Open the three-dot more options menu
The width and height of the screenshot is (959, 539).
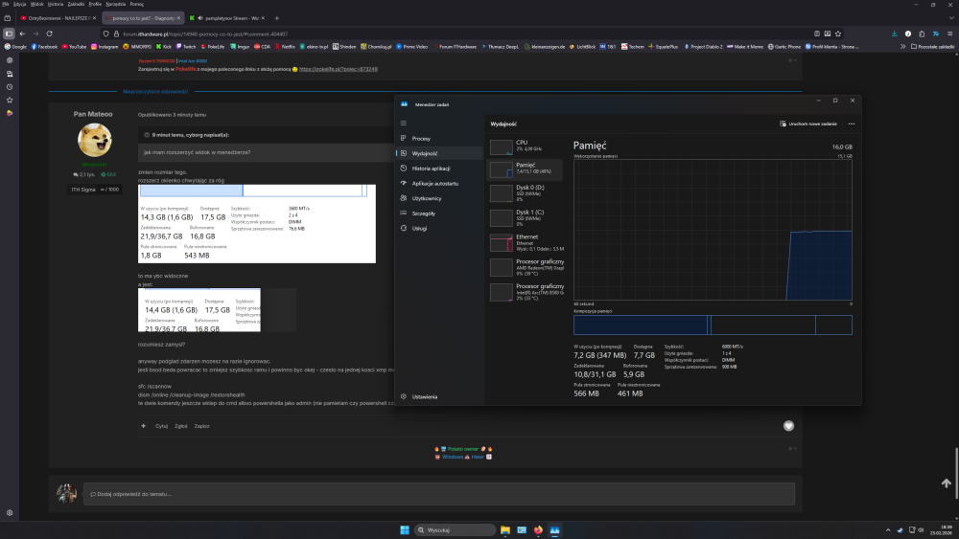(x=851, y=124)
